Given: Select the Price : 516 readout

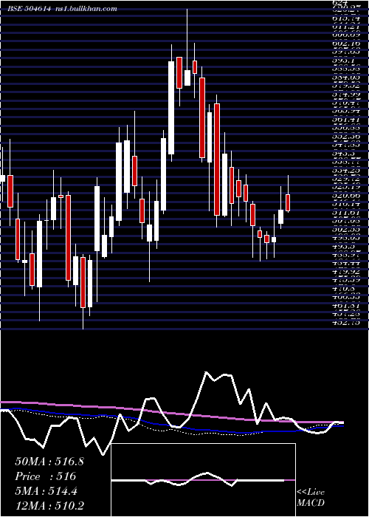Looking at the screenshot, I should 46,476.
